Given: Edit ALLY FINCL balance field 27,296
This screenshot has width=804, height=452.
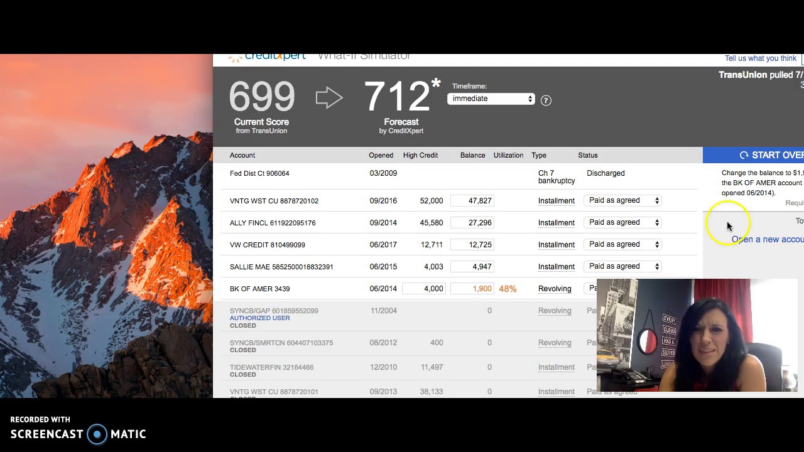Looking at the screenshot, I should tap(472, 223).
